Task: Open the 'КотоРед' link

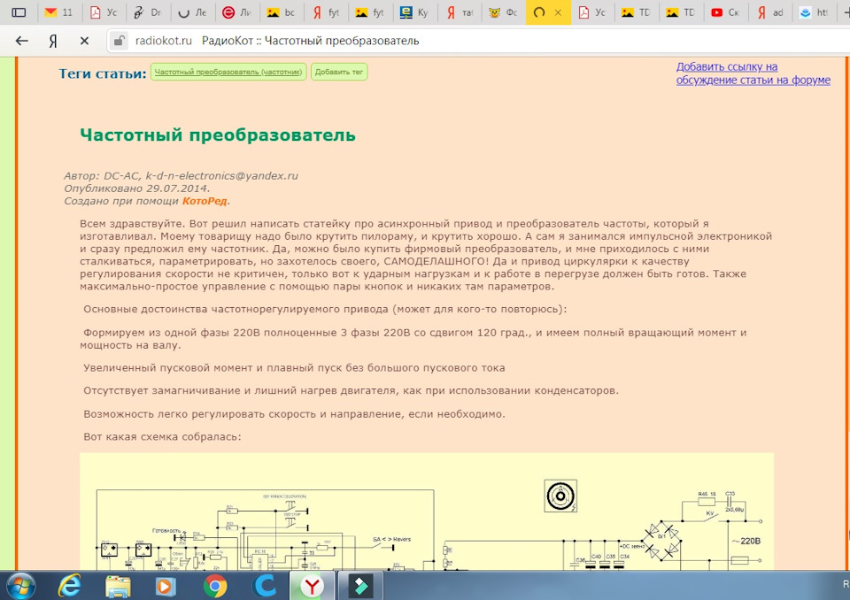Action: pos(205,201)
